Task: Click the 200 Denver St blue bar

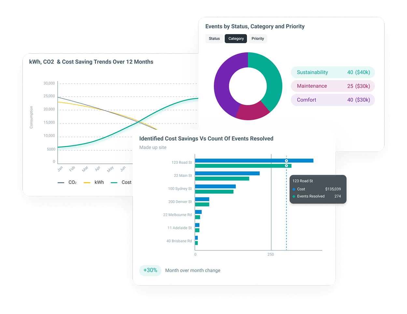Action: click(202, 199)
